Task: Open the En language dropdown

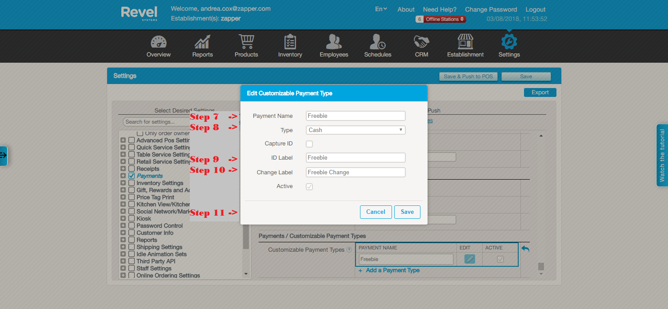Action: pos(381,9)
